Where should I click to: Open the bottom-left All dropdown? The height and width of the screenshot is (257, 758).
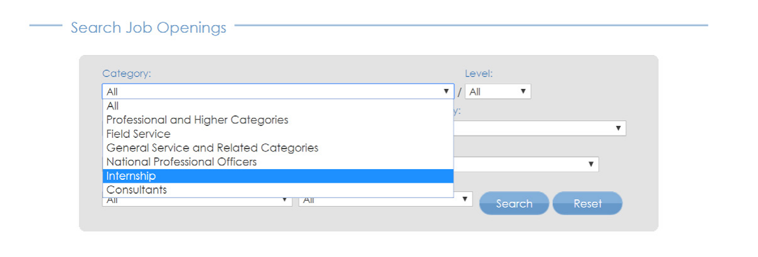[x=197, y=201]
